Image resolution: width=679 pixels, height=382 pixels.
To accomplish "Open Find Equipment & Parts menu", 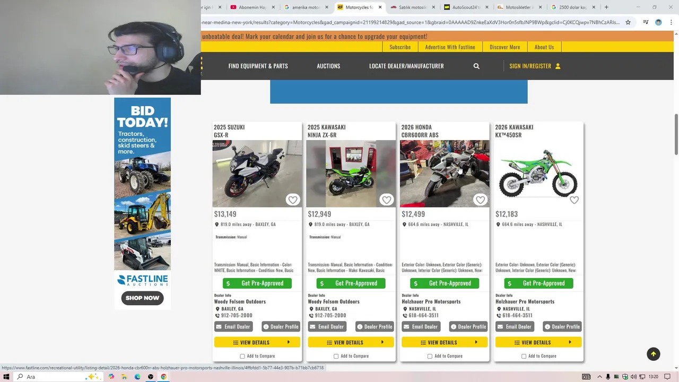I will click(258, 66).
